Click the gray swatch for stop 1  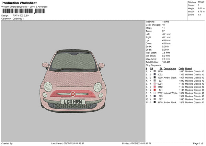[x=155, y=71]
